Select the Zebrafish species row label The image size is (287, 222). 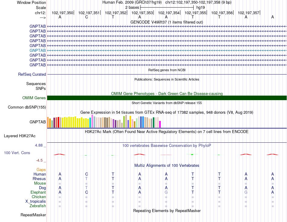click(38, 206)
